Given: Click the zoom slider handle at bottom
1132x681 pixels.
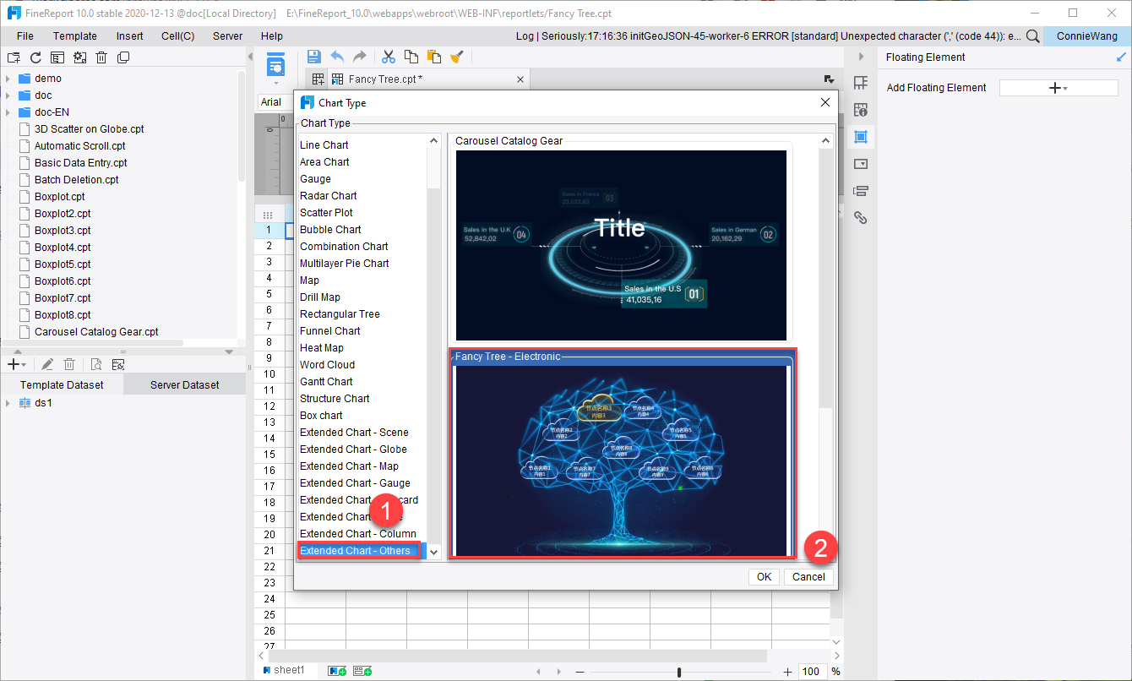Looking at the screenshot, I should coord(679,672).
